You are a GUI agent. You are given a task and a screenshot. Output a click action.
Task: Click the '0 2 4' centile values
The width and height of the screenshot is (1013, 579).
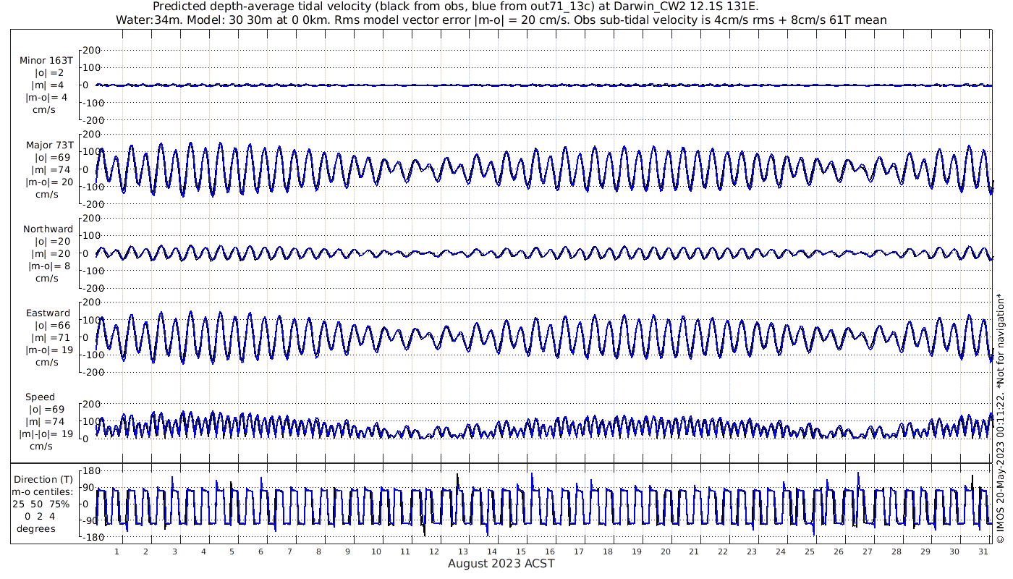[41, 517]
